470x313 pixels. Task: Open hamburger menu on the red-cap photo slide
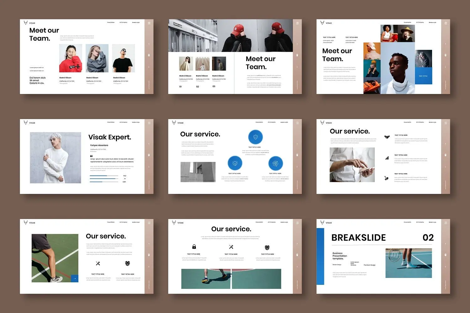297,23
